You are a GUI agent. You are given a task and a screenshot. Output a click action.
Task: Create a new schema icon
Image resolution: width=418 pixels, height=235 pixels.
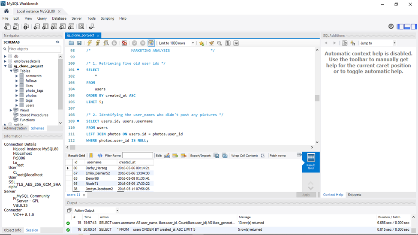pyautogui.click(x=37, y=27)
